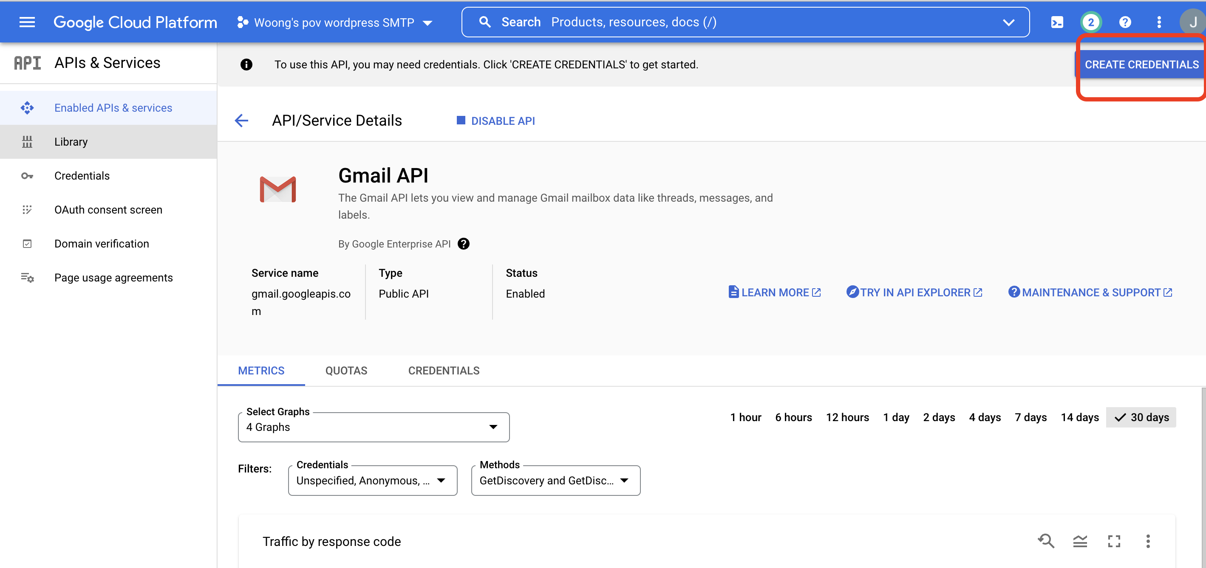Viewport: 1206px width, 568px height.
Task: Click the help question mark icon
Action: [1124, 22]
